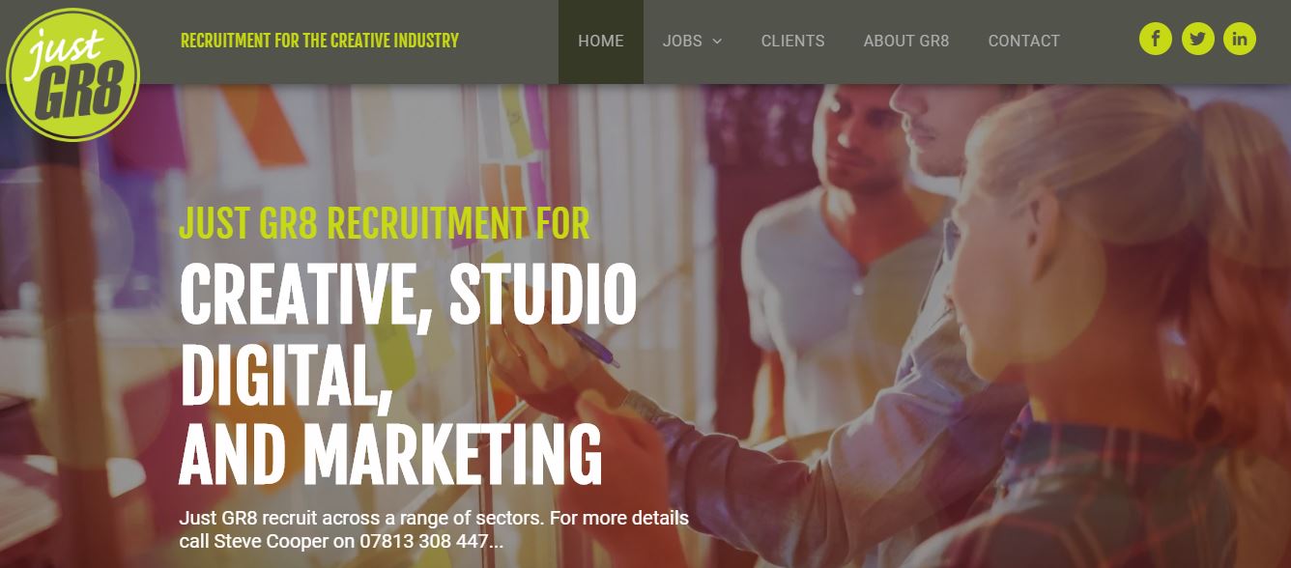Click the 'DIGITAL,' headline line
1291x568 pixels.
click(286, 375)
